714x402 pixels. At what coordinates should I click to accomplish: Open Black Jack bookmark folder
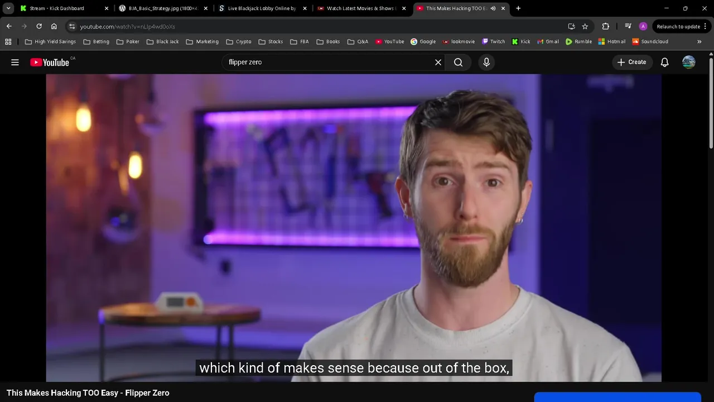pyautogui.click(x=162, y=41)
